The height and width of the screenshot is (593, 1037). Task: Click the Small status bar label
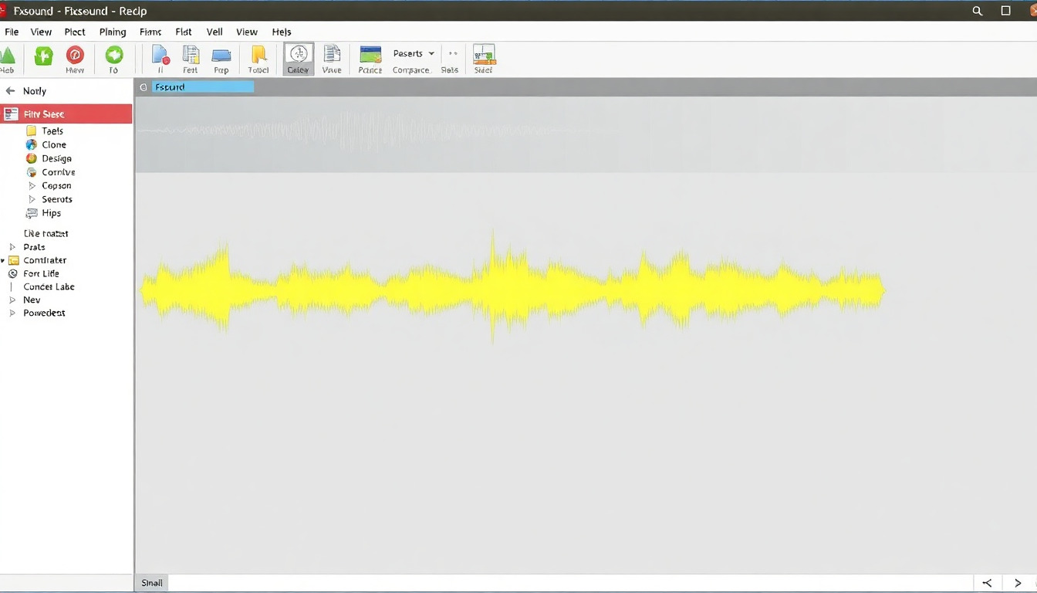pos(152,583)
